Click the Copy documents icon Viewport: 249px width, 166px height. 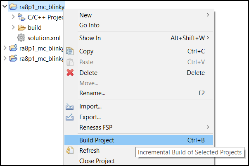click(x=70, y=51)
